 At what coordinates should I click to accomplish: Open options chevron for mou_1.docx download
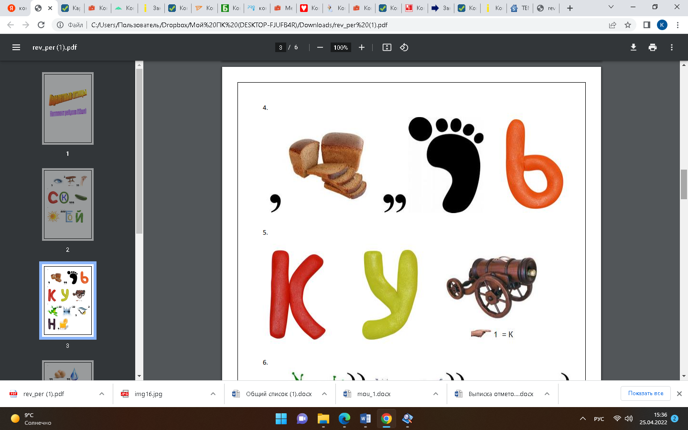click(x=436, y=394)
